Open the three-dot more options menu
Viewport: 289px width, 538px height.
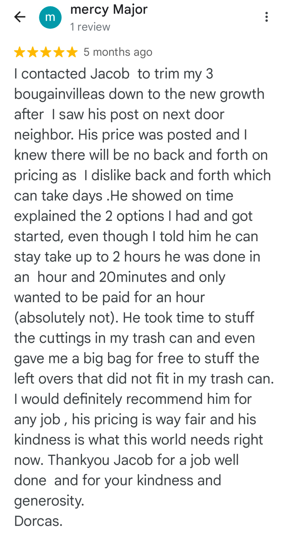(266, 17)
